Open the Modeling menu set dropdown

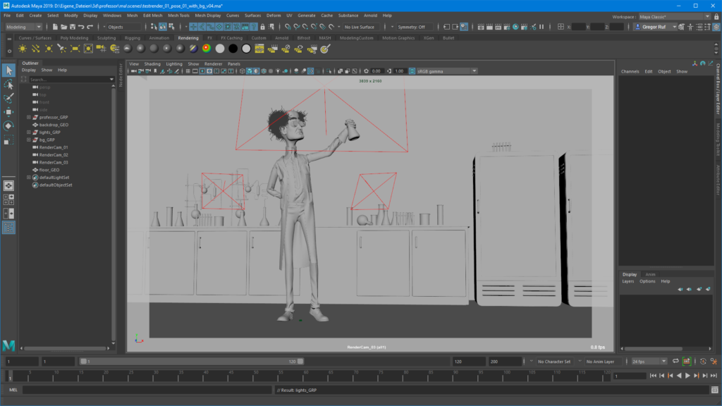pyautogui.click(x=23, y=27)
